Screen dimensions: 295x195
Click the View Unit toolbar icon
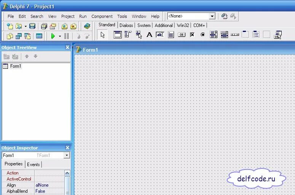click(10, 36)
